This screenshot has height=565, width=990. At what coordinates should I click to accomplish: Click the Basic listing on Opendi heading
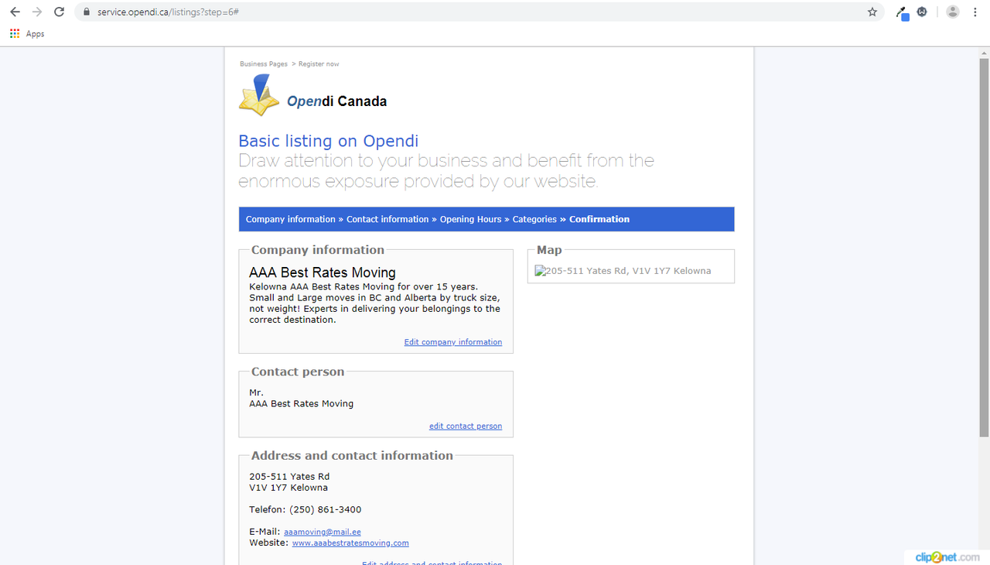[x=329, y=141]
